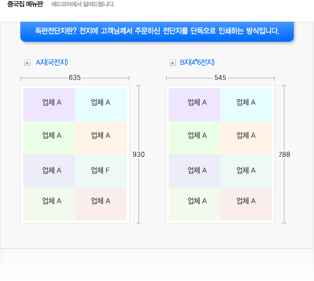Pick the 업체 F cell in A지 sheet
This screenshot has height=281, width=314.
[101, 171]
